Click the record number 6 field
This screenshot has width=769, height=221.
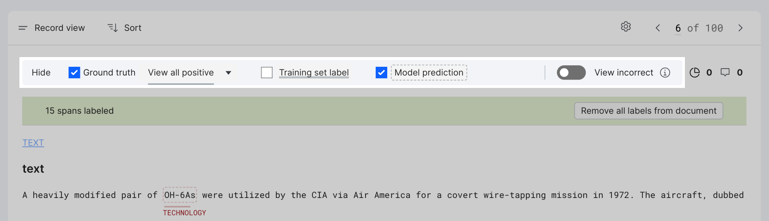coord(678,28)
